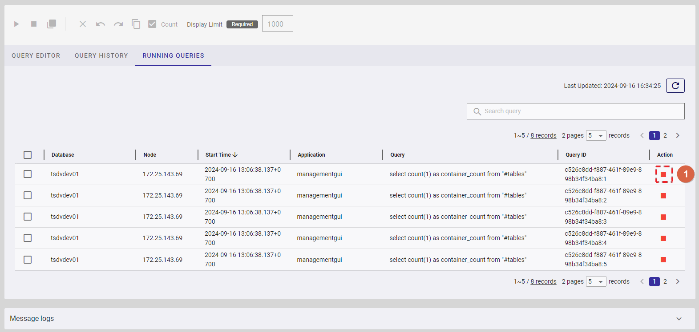Select the checkbox of the third query row

click(x=28, y=217)
